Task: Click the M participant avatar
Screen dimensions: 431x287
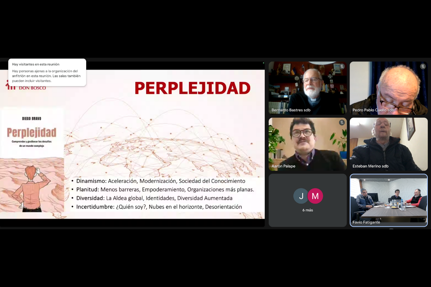Action: (315, 196)
